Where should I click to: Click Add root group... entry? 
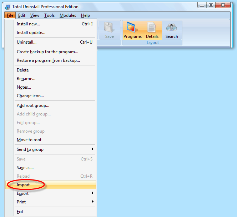click(33, 105)
